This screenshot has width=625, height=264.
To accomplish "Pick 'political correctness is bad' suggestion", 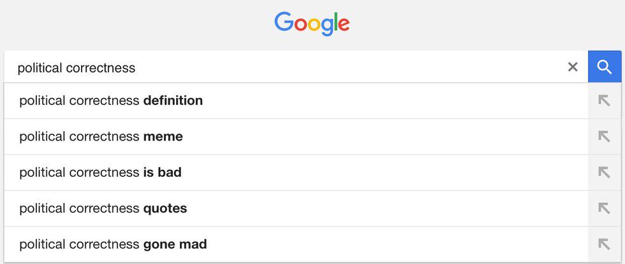I will click(100, 172).
